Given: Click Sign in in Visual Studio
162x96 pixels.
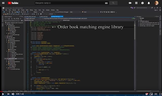Looking at the screenshot, I should click(x=156, y=10).
